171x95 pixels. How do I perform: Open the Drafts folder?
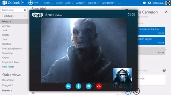tap(6, 35)
